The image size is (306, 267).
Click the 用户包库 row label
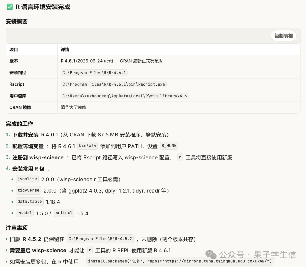18,96
